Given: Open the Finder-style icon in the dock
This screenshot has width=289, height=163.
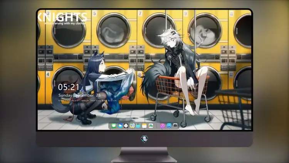Looking at the screenshot, I should coord(132,126).
